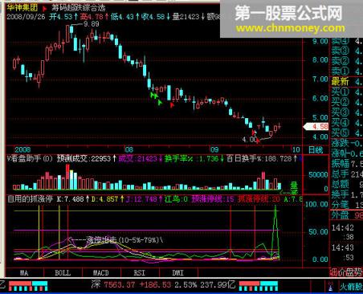Screen dimensions: 363x294
Task: Click the 卖③ ask row
Action: pyautogui.click(x=347, y=51)
